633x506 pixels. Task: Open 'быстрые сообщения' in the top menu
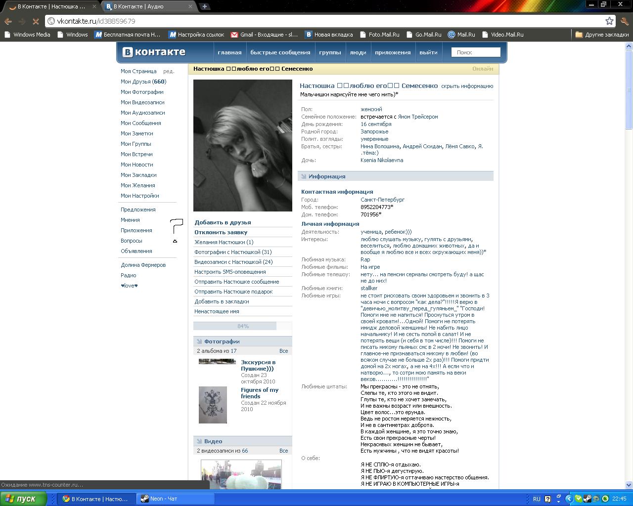(x=280, y=52)
